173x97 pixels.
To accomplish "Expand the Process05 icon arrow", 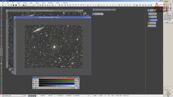I will (155, 23).
